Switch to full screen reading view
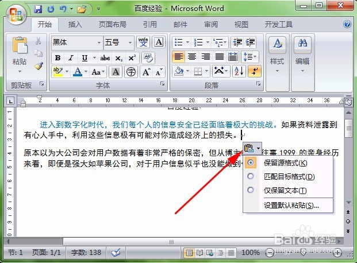This screenshot has width=357, height=263. 199,253
